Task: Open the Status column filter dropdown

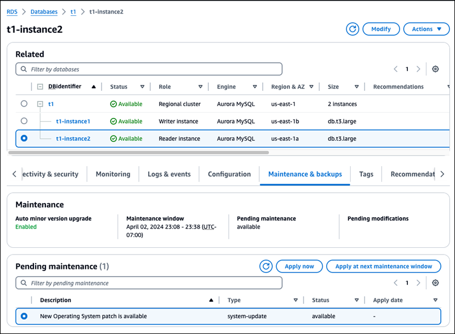Action: click(x=142, y=87)
